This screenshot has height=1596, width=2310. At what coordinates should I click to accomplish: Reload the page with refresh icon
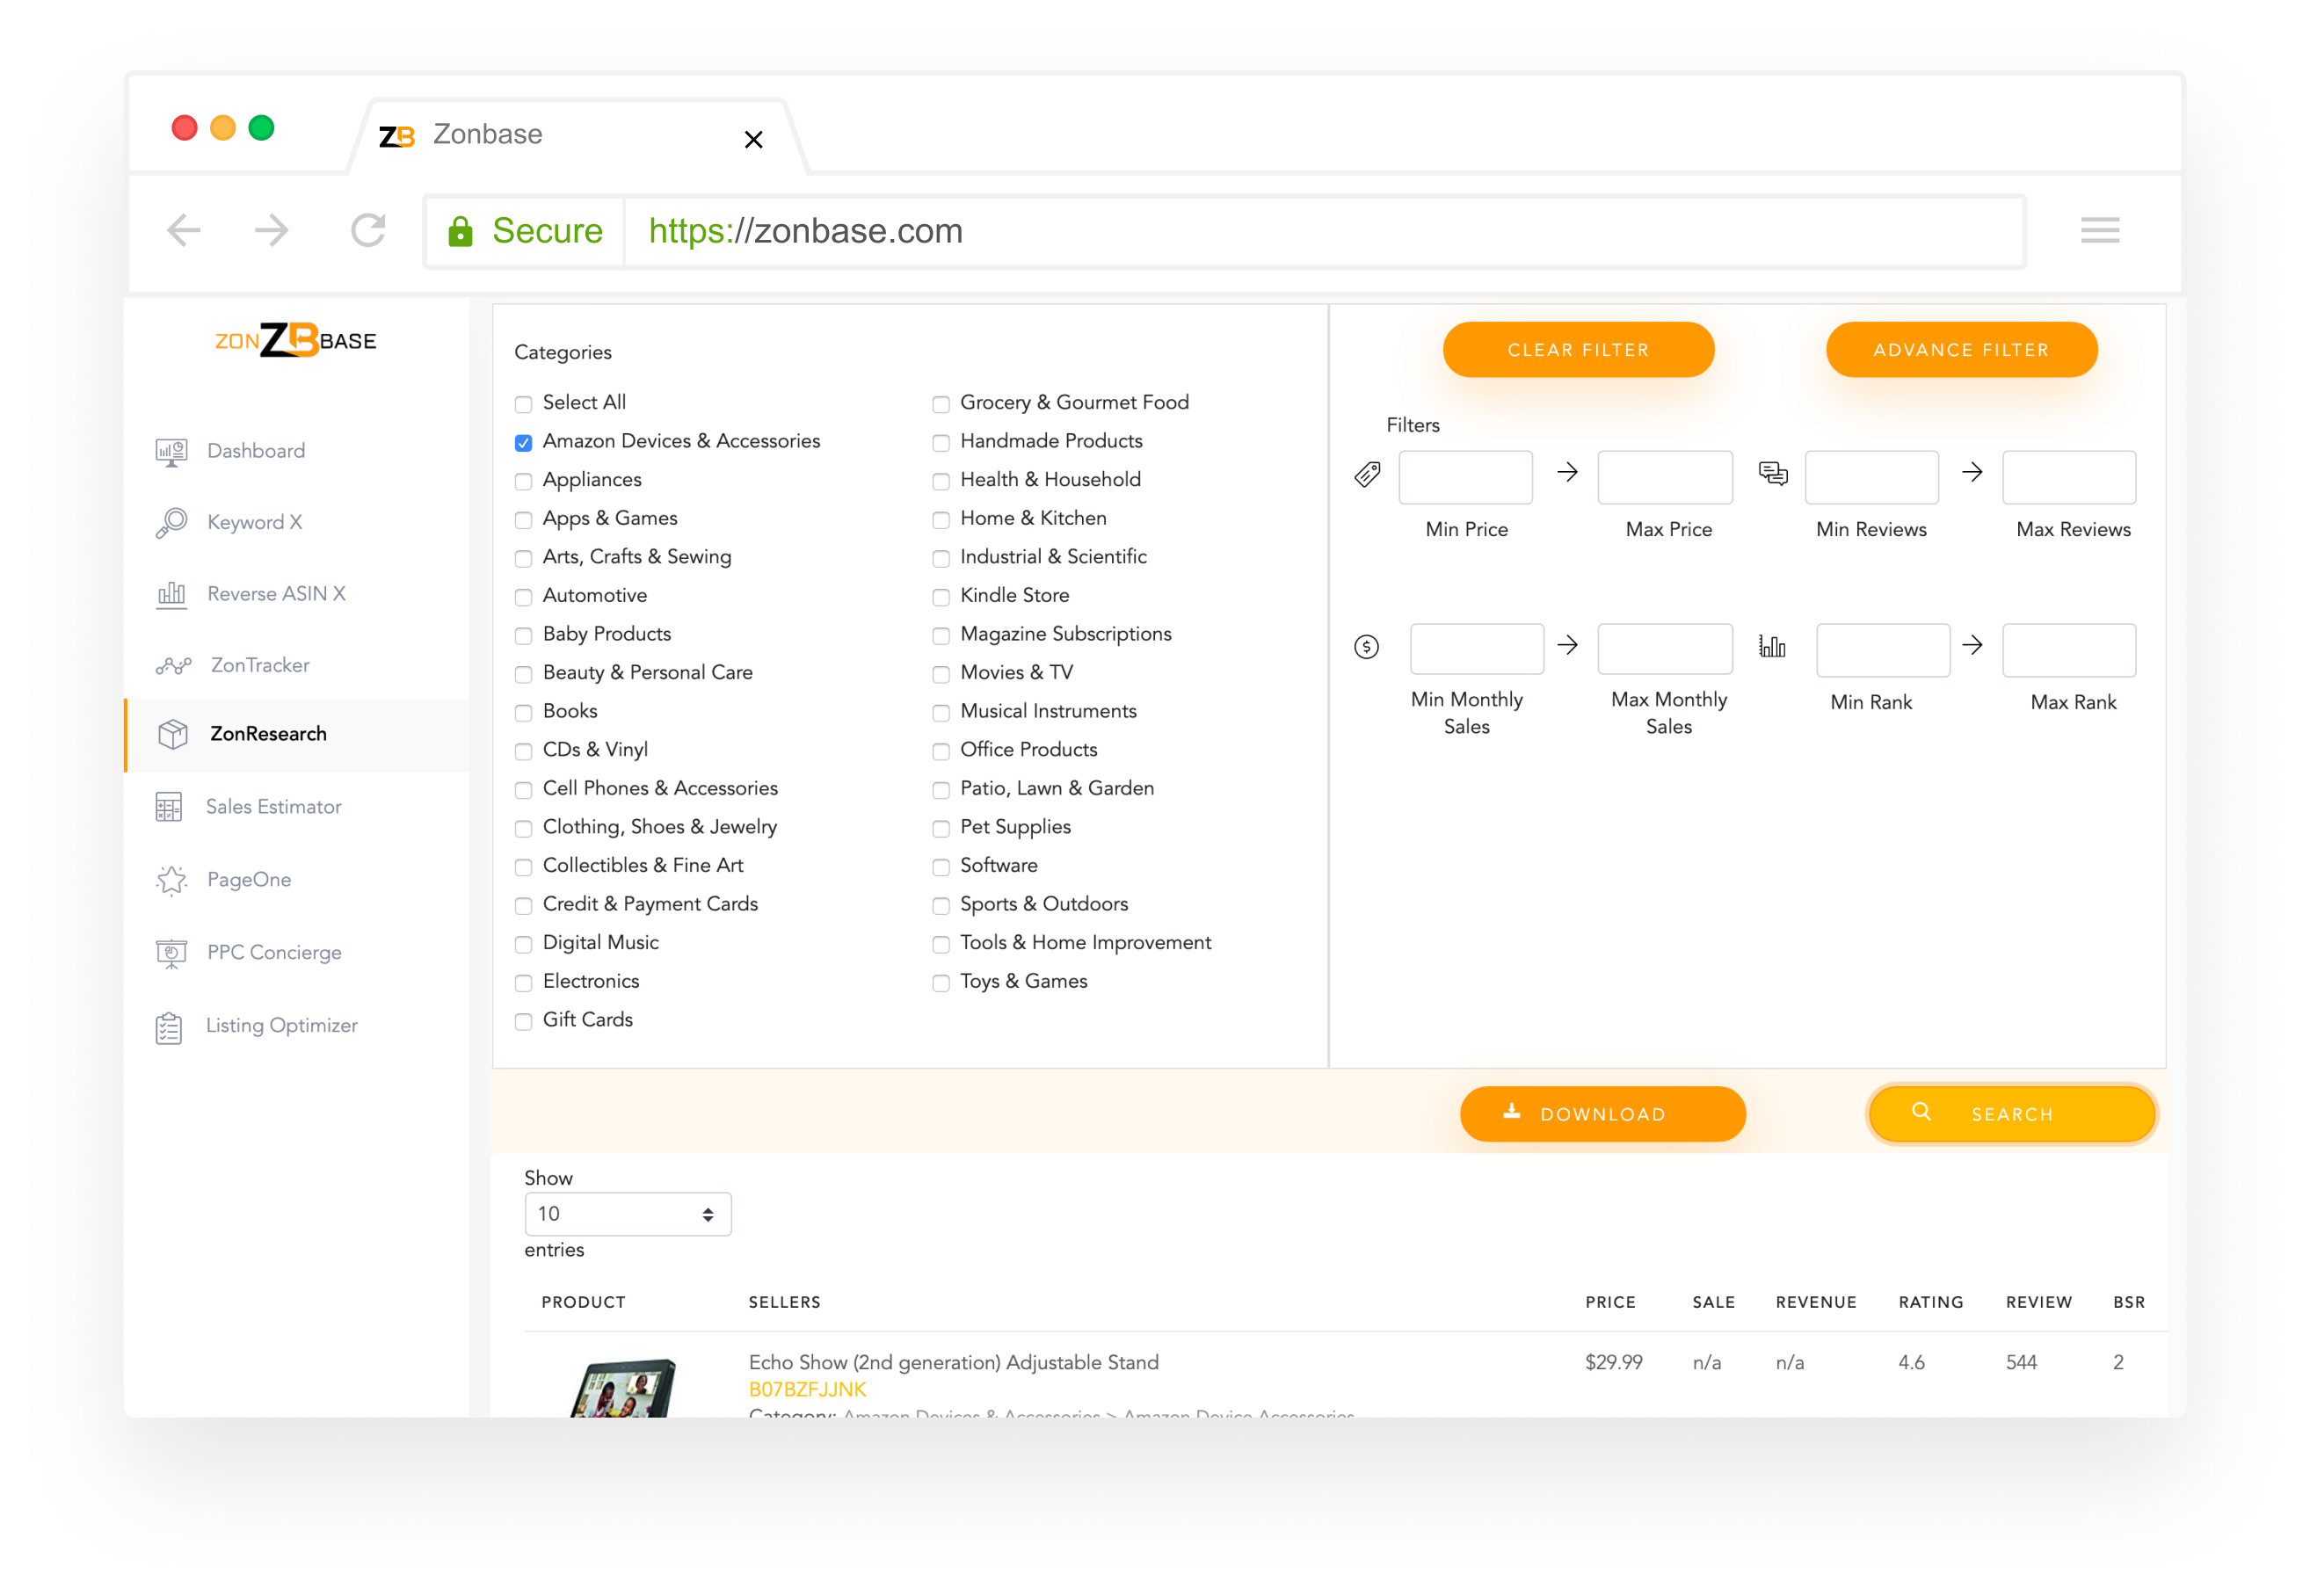tap(368, 231)
